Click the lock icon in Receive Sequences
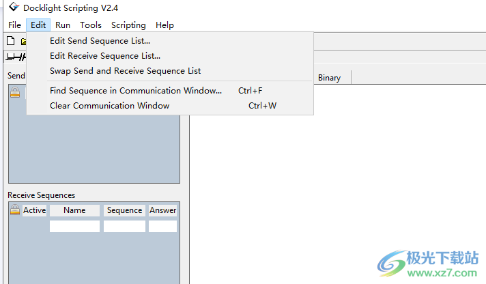Screen dimensions: 486x284 coord(15,210)
